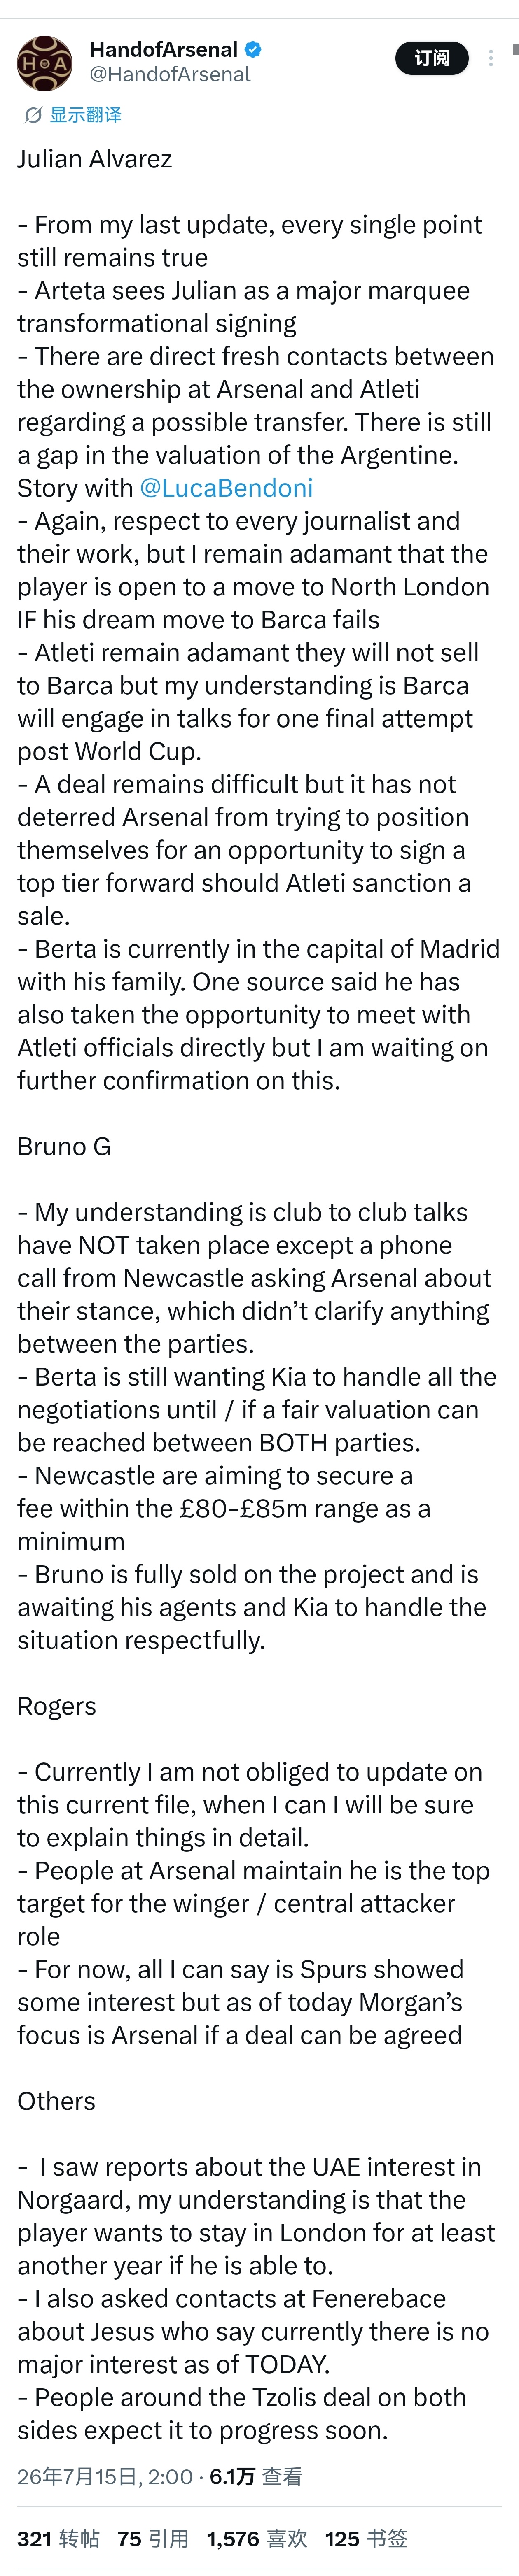Open the 75 引用 quotes list

pos(153,2538)
